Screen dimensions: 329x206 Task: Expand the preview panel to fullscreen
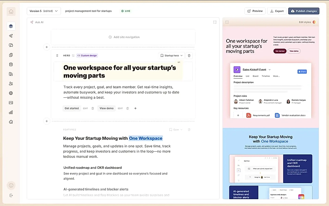point(227,22)
